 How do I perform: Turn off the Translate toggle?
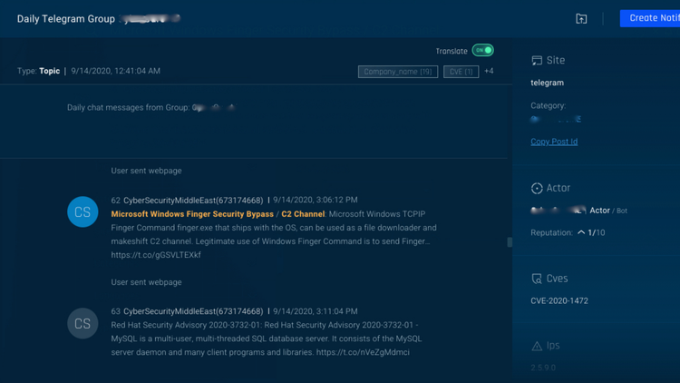coord(482,51)
